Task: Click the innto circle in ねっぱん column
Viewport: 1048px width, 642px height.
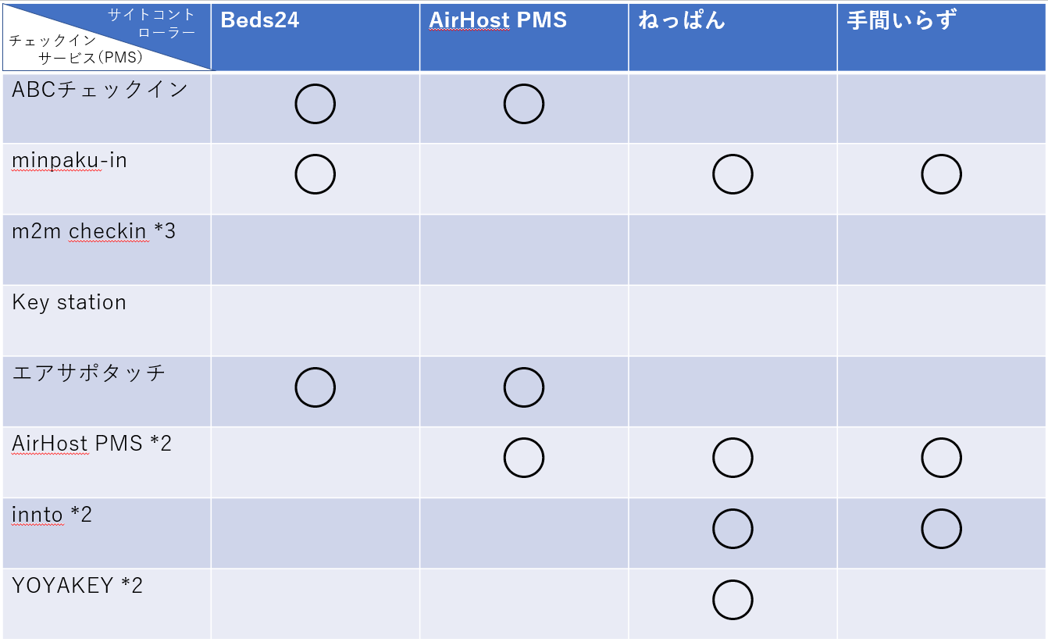Action: (733, 530)
